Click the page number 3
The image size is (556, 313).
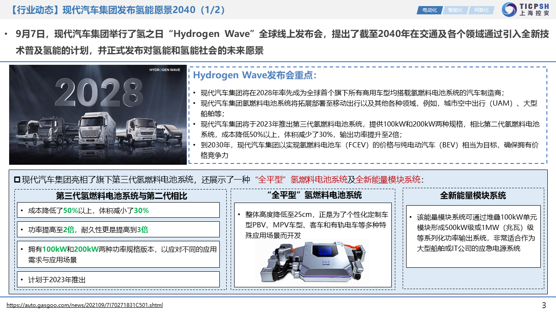tap(544, 305)
